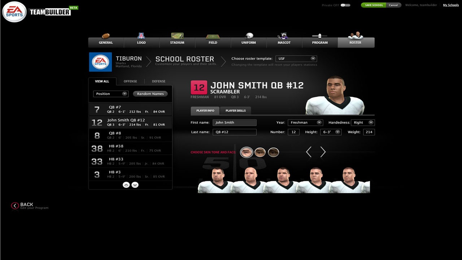Select the darkest skin tone swatch
462x260 pixels.
point(273,152)
